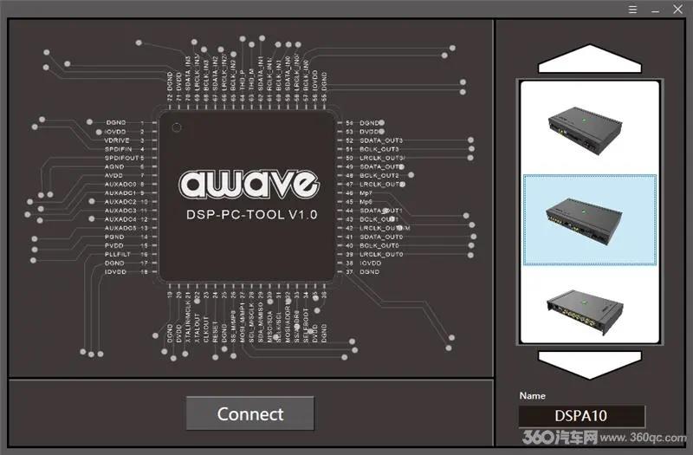Click the AUXADC5 pin label
Image resolution: width=693 pixels, height=455 pixels.
pyautogui.click(x=120, y=228)
